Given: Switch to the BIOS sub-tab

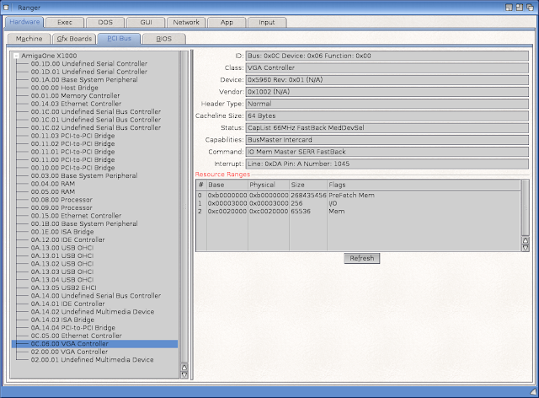Looking at the screenshot, I should [x=163, y=39].
